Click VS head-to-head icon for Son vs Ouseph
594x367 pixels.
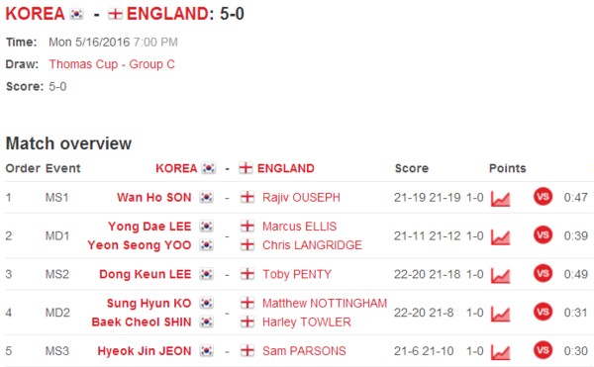(543, 197)
